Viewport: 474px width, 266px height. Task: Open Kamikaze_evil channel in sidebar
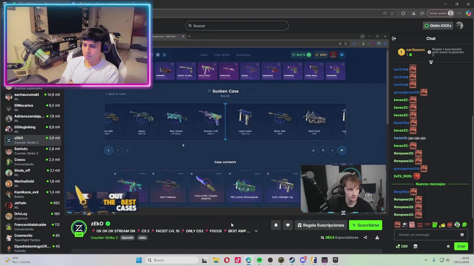click(32, 194)
